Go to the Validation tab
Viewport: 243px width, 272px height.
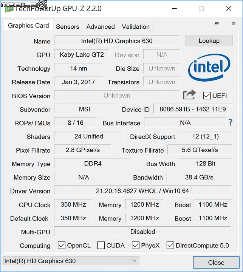click(x=136, y=26)
